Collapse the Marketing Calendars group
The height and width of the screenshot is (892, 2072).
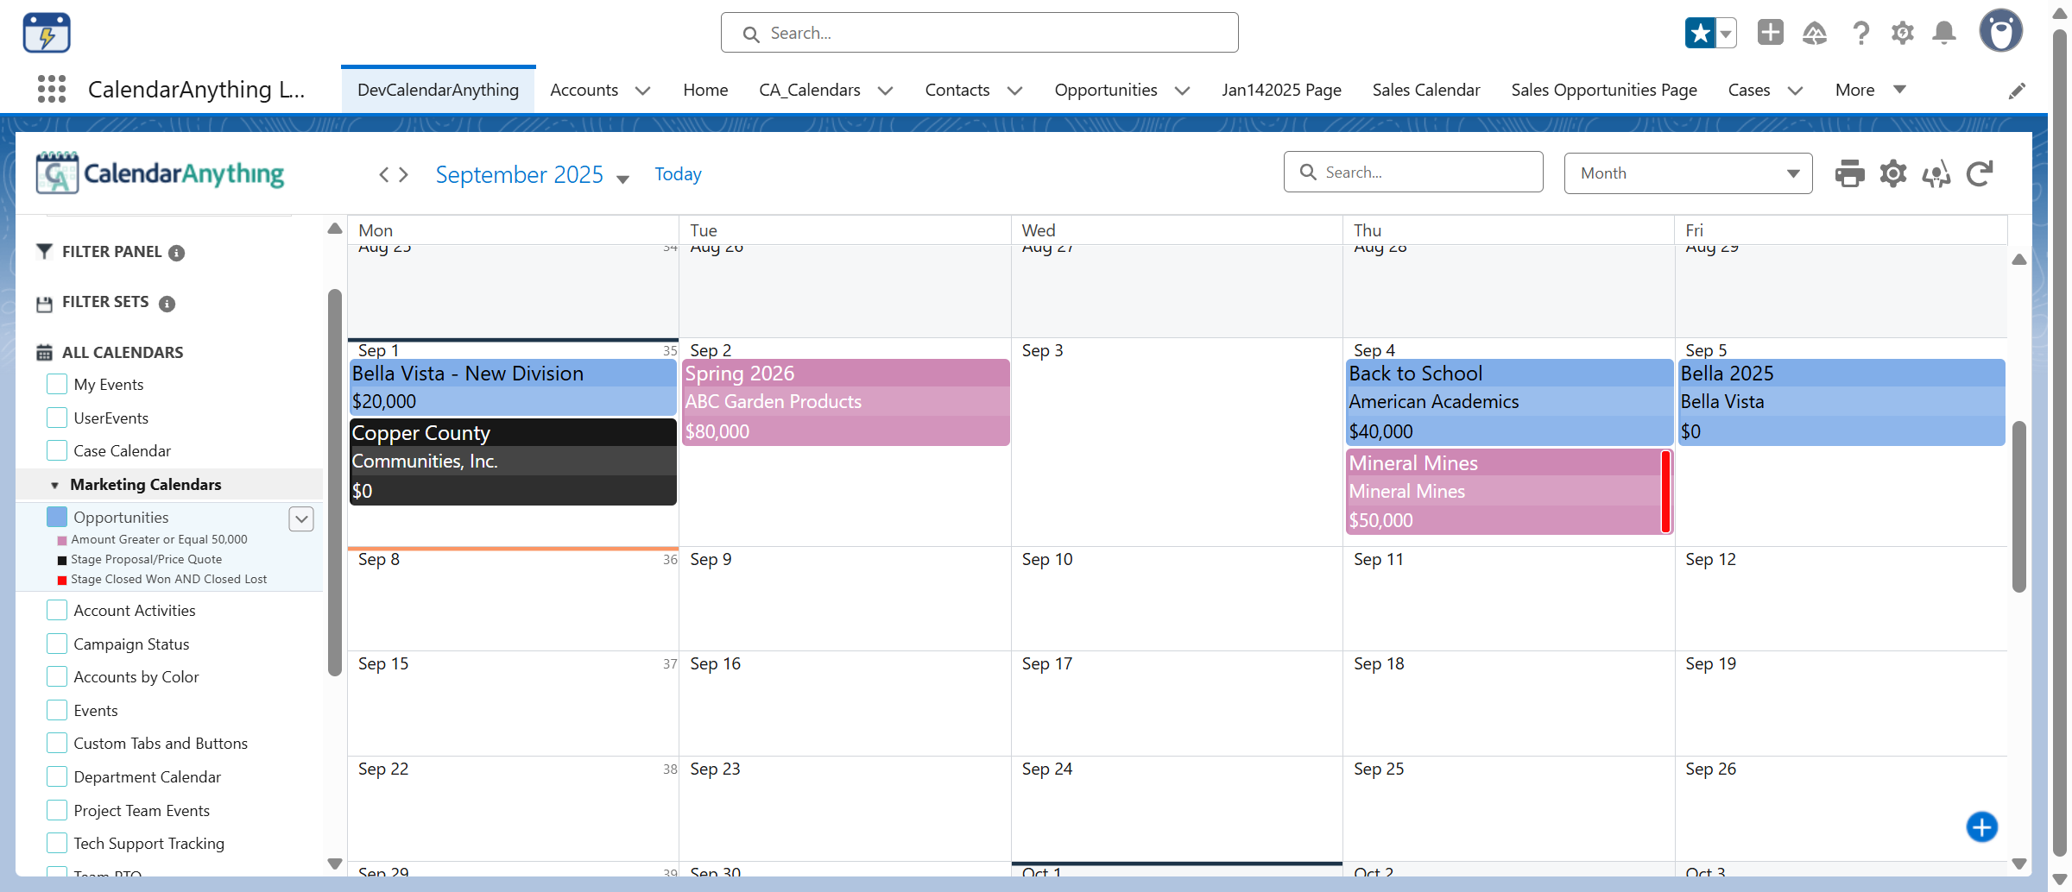(x=54, y=485)
